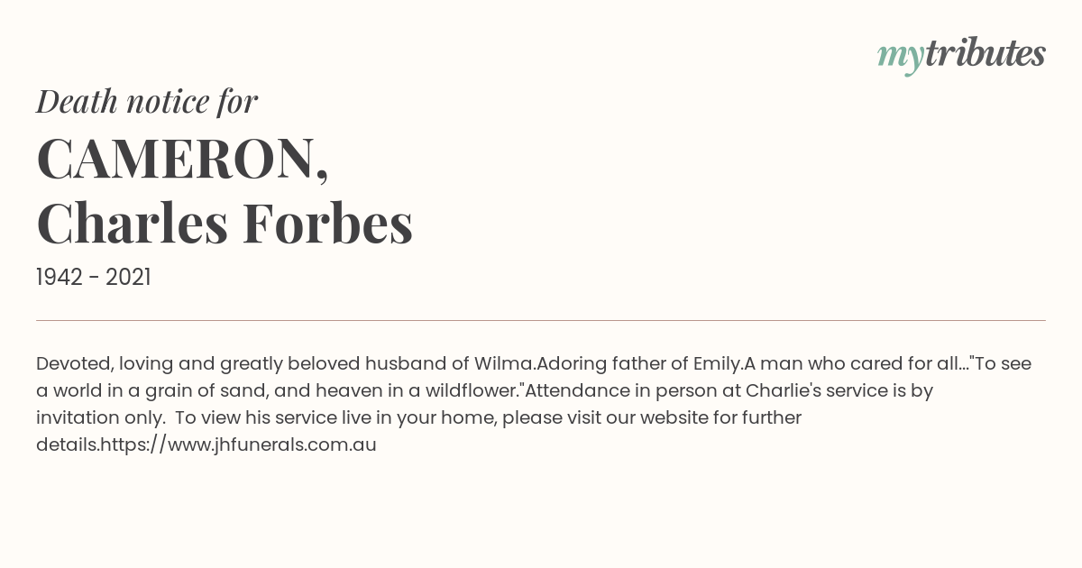Select the "Charles Forbes" name heading
The width and height of the screenshot is (1082, 568).
click(x=225, y=223)
